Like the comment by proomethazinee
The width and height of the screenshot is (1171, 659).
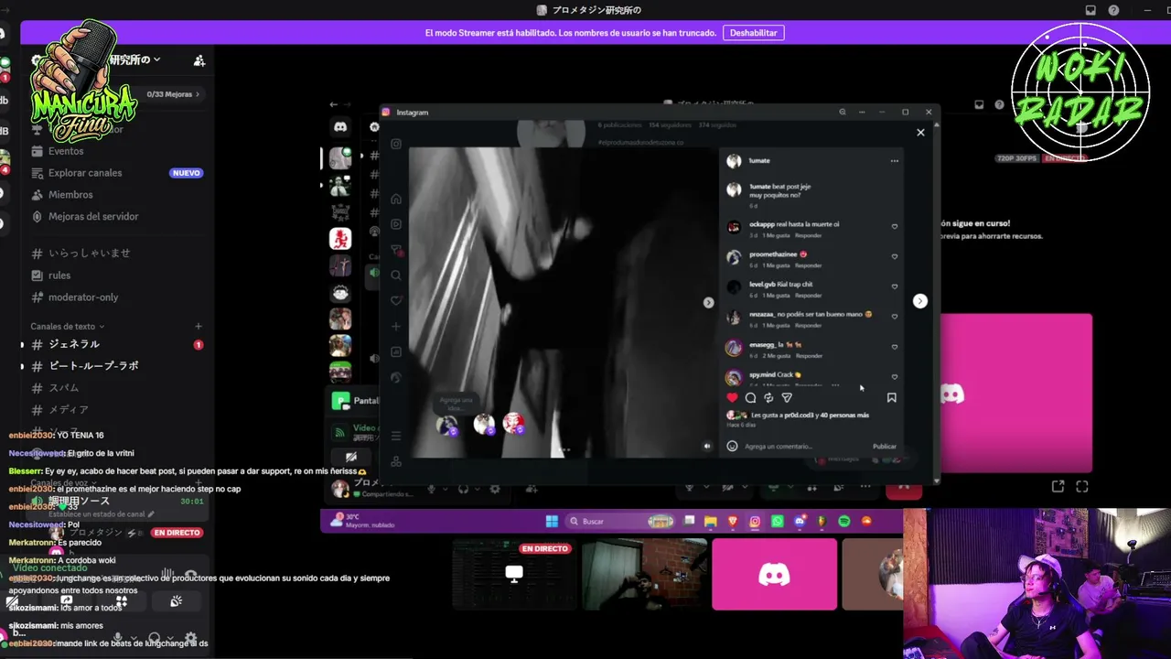click(895, 256)
